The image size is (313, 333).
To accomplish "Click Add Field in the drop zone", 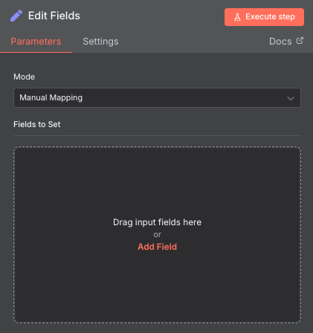I will click(x=157, y=247).
